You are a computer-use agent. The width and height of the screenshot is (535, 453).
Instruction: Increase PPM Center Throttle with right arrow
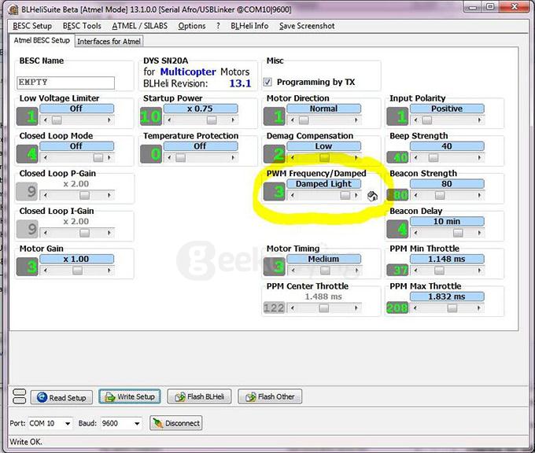(x=356, y=308)
